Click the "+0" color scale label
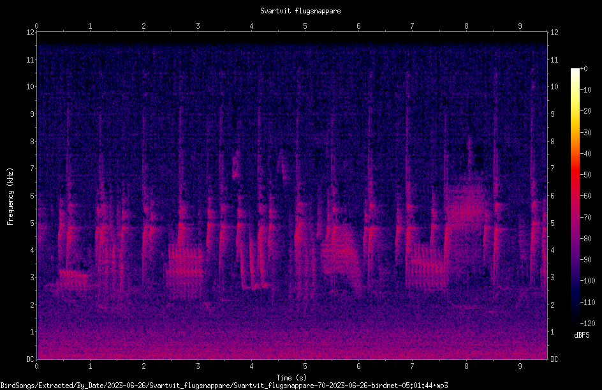 click(x=584, y=69)
